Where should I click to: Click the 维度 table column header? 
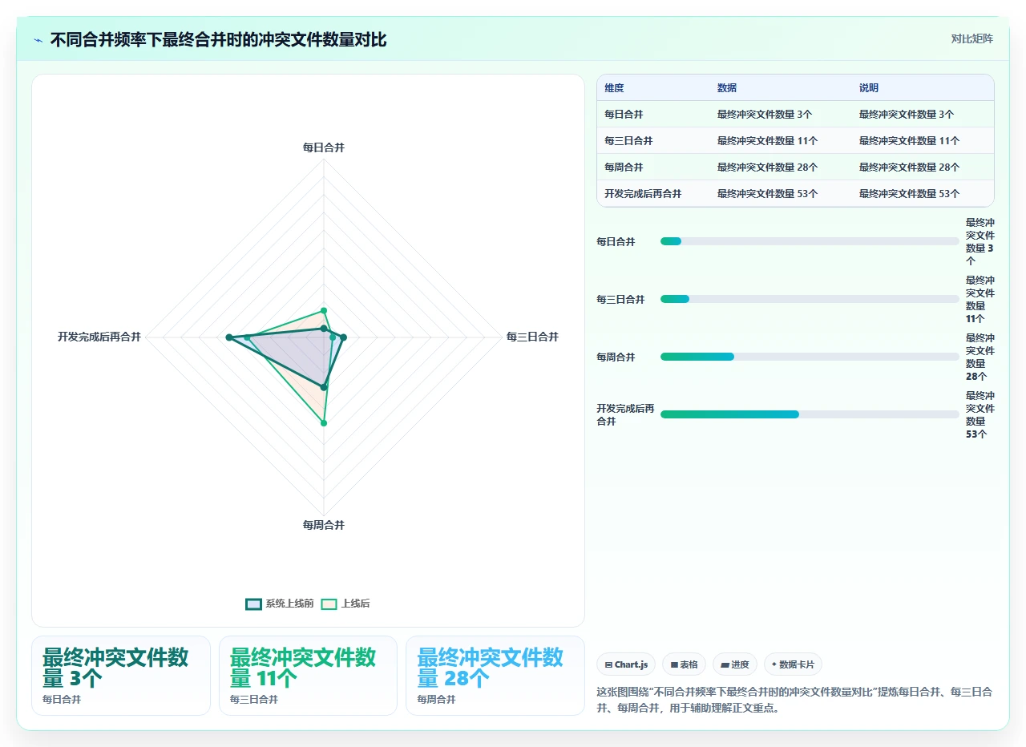(614, 88)
